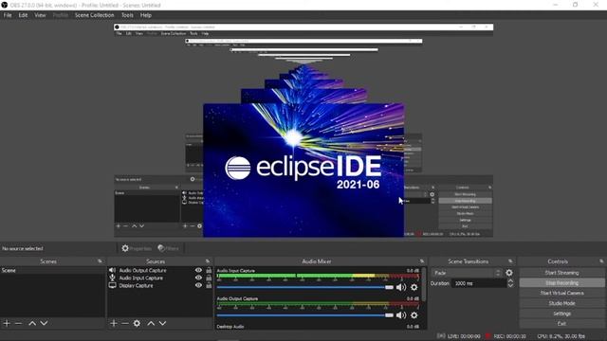Click the OBS logo in title bar
Screen dimensions: 607x341
[x=5, y=5]
